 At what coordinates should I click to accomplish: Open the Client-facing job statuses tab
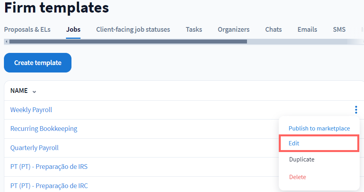(133, 29)
